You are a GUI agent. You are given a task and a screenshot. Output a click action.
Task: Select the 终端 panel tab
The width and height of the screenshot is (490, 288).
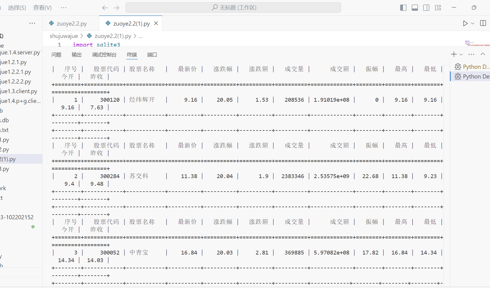(132, 55)
